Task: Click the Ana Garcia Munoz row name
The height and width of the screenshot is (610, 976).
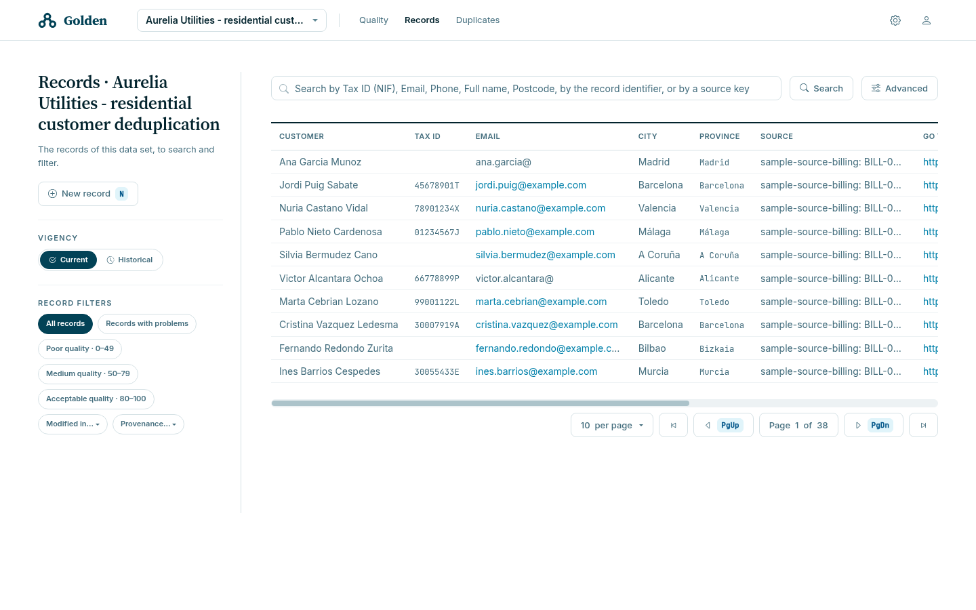Action: click(320, 162)
